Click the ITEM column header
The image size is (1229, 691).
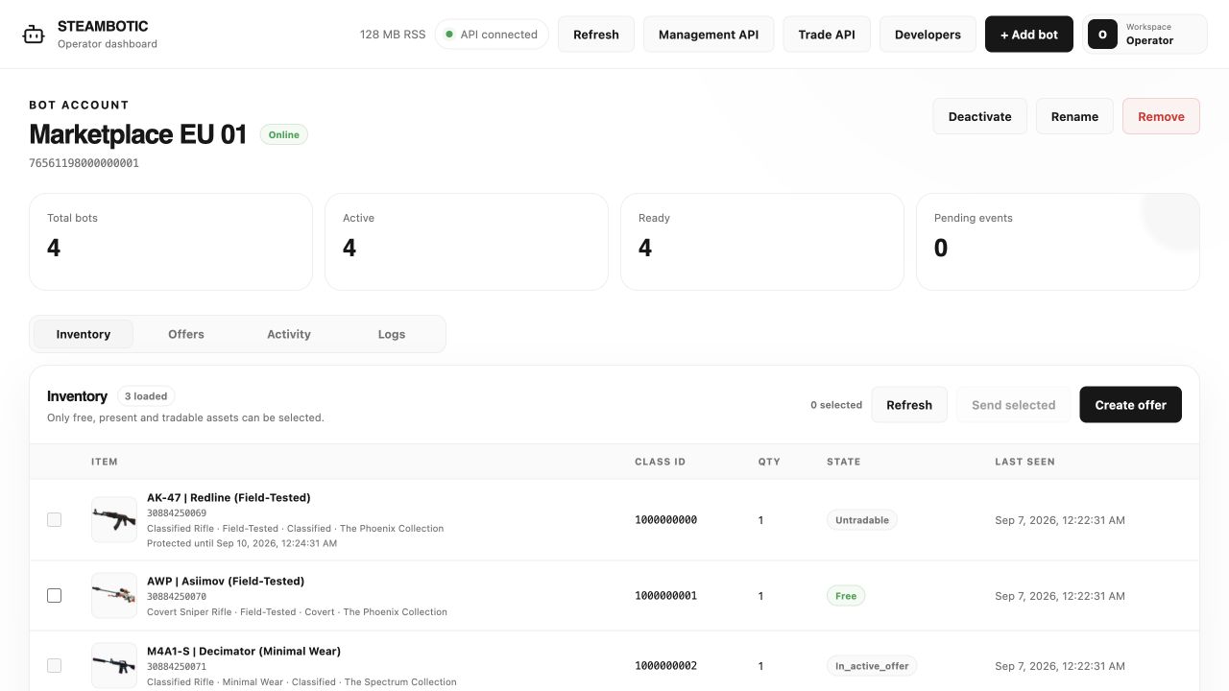click(105, 462)
